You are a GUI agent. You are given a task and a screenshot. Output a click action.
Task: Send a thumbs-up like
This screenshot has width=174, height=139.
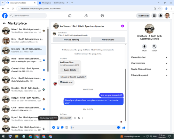pos(124,128)
